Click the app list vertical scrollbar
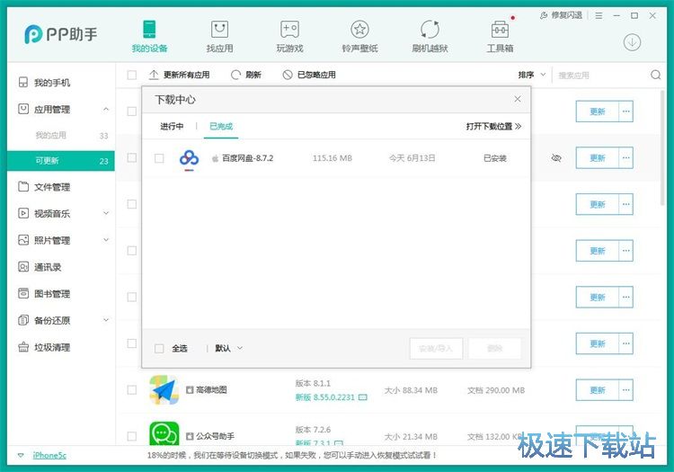This screenshot has width=674, height=472. [x=662, y=147]
